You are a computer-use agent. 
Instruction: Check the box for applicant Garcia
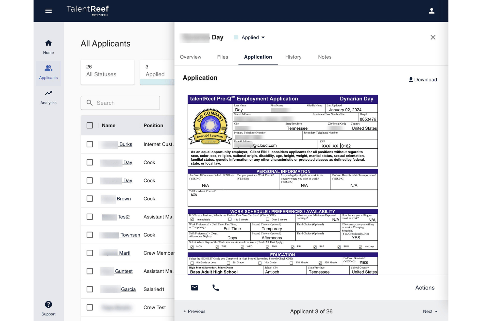[90, 289]
